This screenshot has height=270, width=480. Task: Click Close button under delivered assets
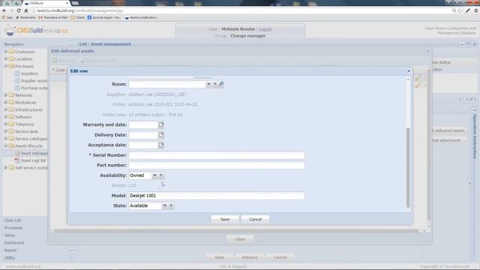[x=240, y=238]
